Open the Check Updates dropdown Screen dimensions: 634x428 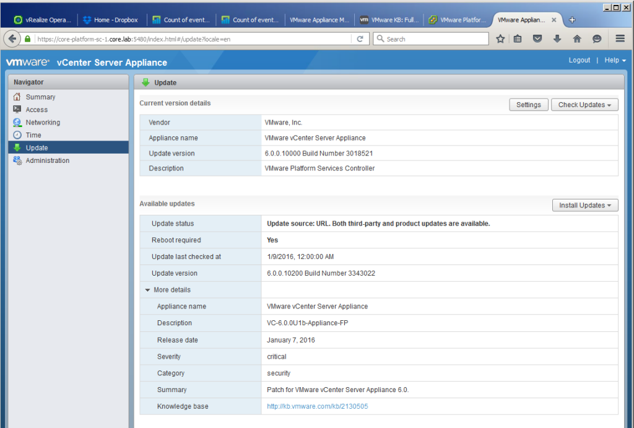584,105
